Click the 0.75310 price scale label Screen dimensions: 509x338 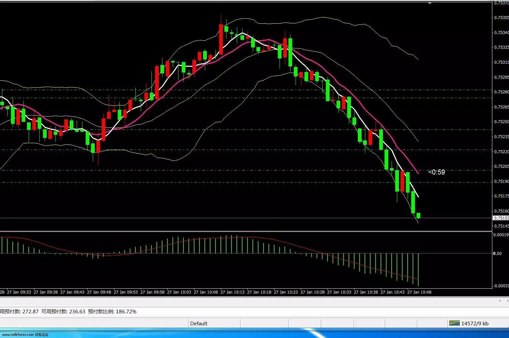coord(501,62)
